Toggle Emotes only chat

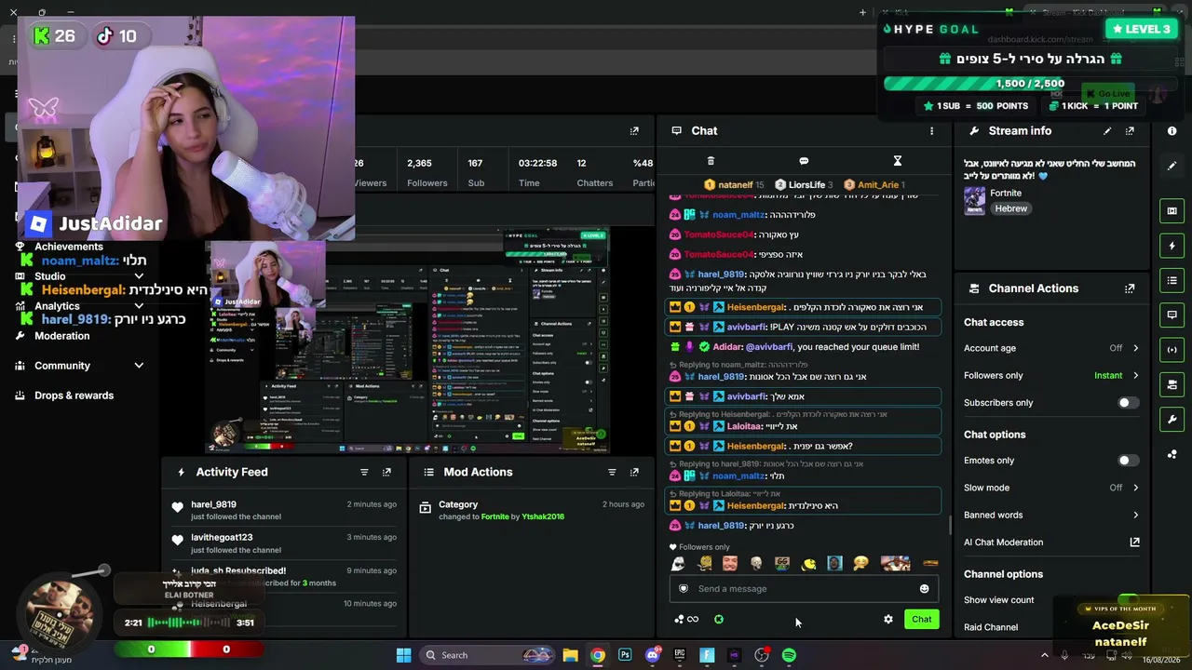pyautogui.click(x=1127, y=461)
